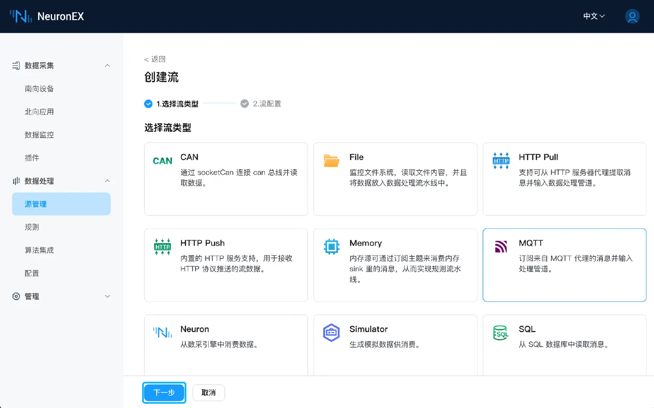Screen dimensions: 654x408
Task: Click the File stream type folder icon
Action: (x=331, y=161)
